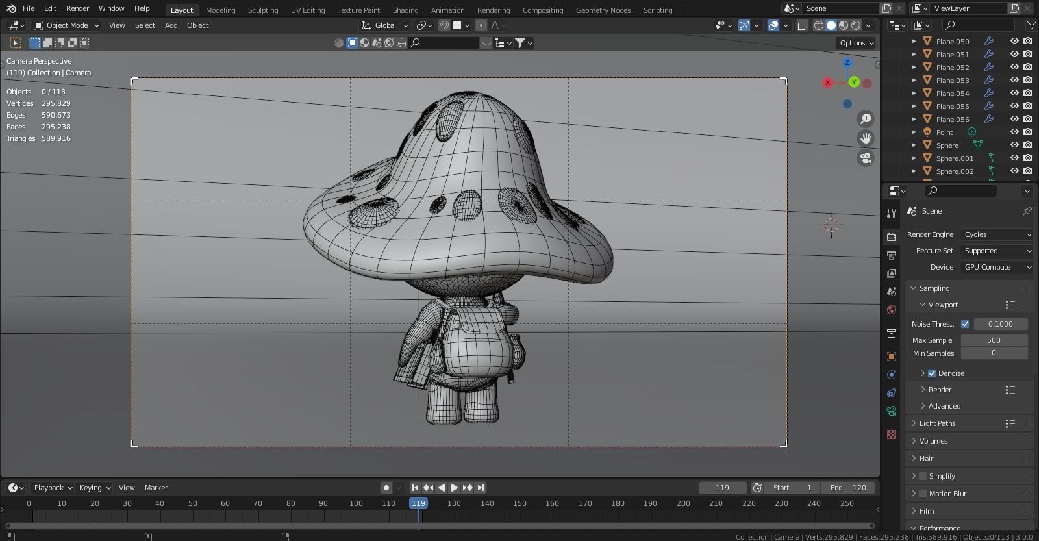Toggle timeline auto keying record button

click(x=386, y=488)
